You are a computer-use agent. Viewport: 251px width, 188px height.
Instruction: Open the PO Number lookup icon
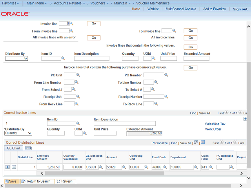click(x=167, y=75)
